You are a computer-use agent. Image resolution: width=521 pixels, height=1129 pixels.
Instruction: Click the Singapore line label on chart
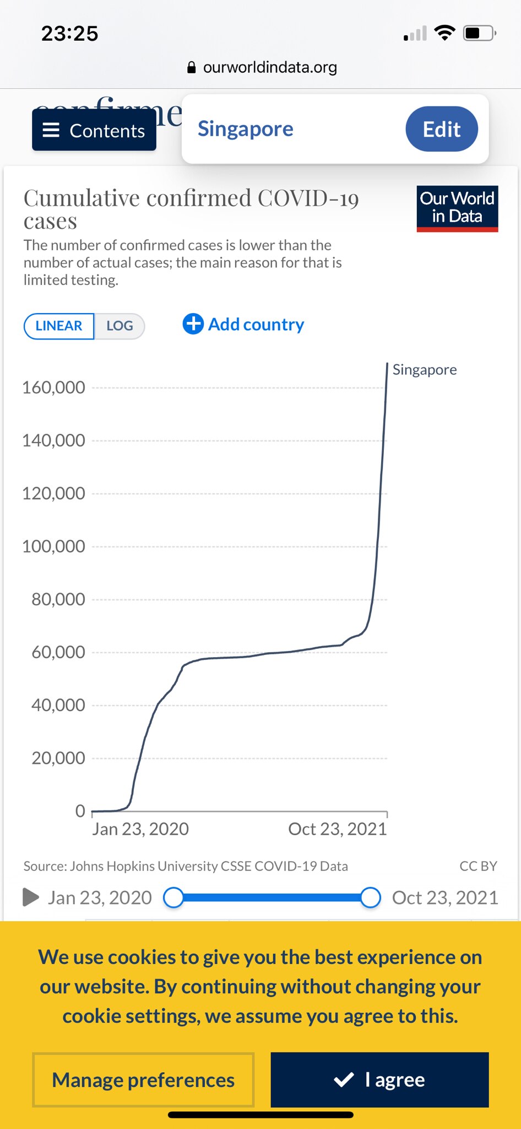(424, 370)
